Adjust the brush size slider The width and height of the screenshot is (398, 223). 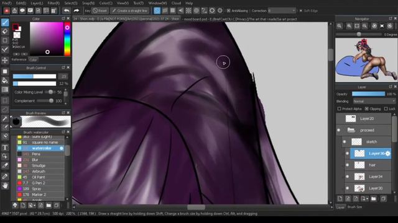click(x=34, y=76)
